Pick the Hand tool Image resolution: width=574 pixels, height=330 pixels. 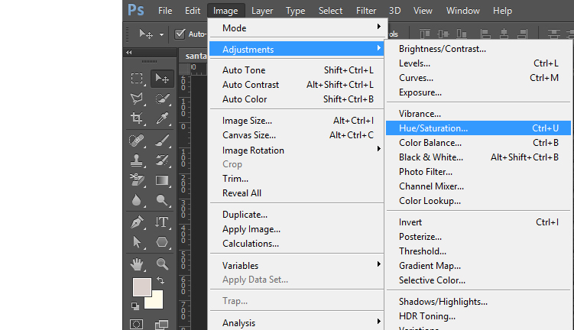(x=138, y=264)
